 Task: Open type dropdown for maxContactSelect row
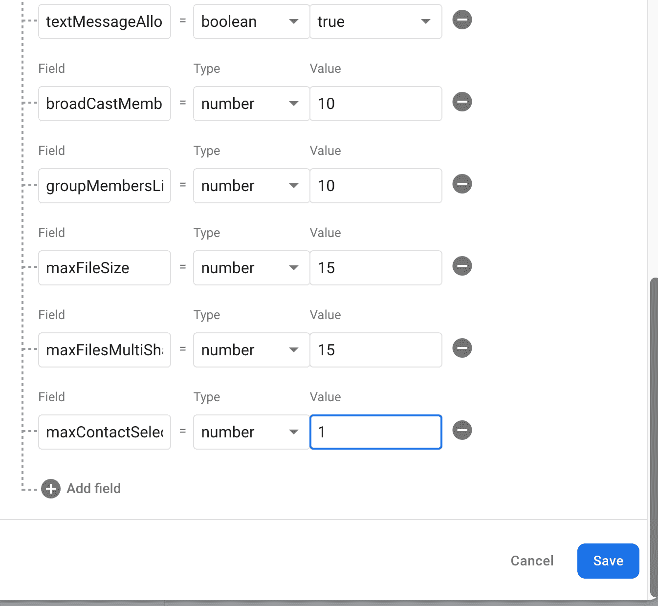[251, 432]
